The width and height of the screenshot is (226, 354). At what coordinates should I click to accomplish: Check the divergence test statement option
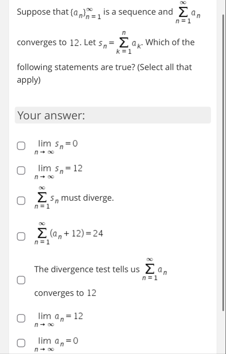click(21, 280)
